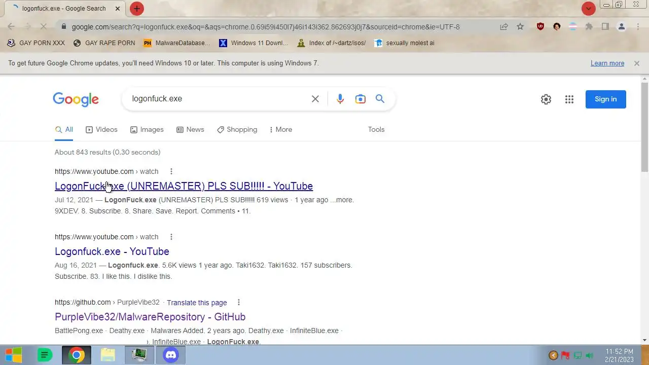Open the Extensions puzzle piece menu

click(589, 27)
